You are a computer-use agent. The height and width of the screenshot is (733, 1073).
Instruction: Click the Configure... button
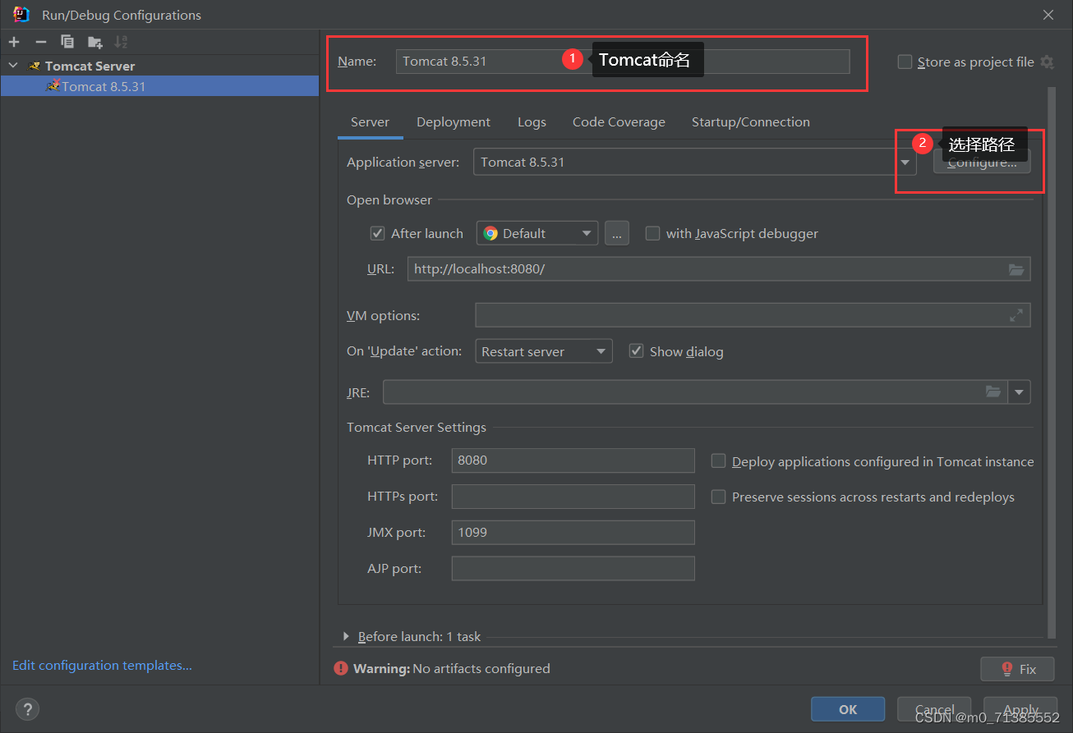982,163
